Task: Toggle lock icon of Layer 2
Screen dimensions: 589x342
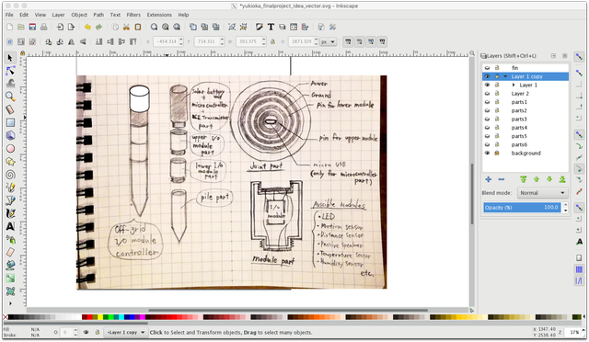Action: tap(497, 94)
